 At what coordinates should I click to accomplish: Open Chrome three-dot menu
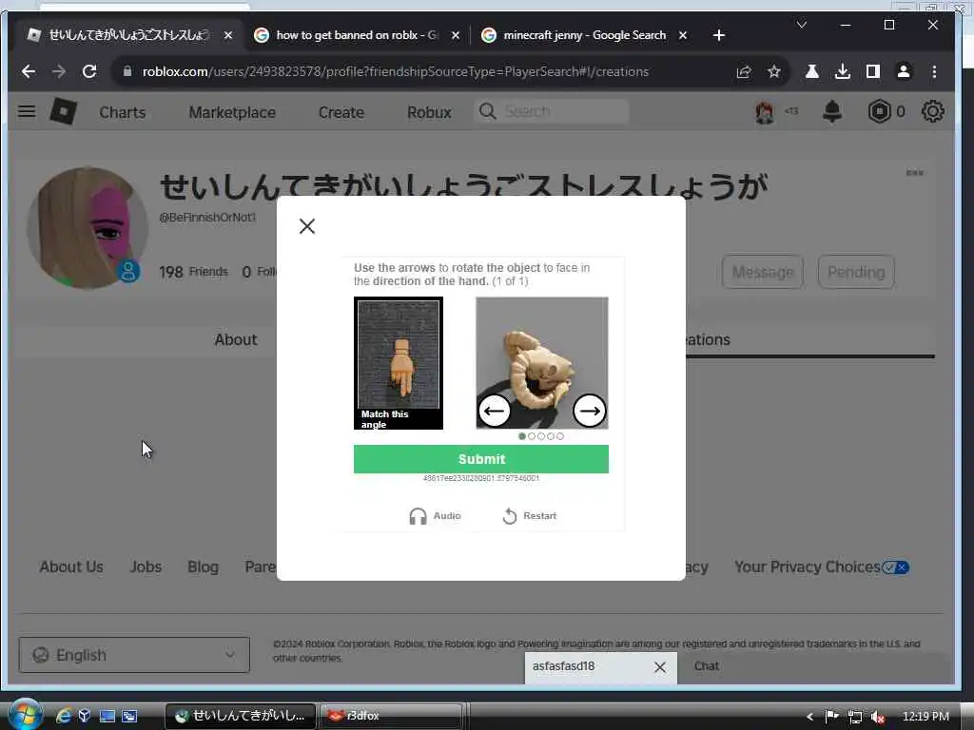pyautogui.click(x=934, y=71)
